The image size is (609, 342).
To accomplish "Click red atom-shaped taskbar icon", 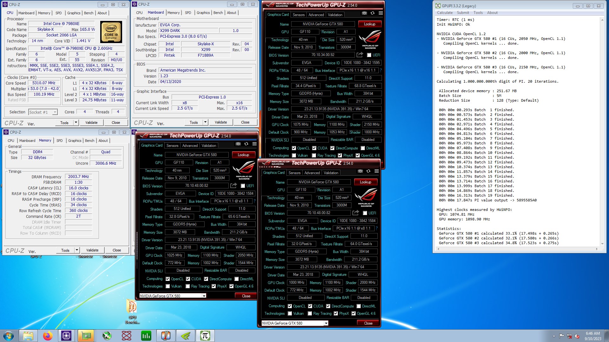I will tap(127, 336).
